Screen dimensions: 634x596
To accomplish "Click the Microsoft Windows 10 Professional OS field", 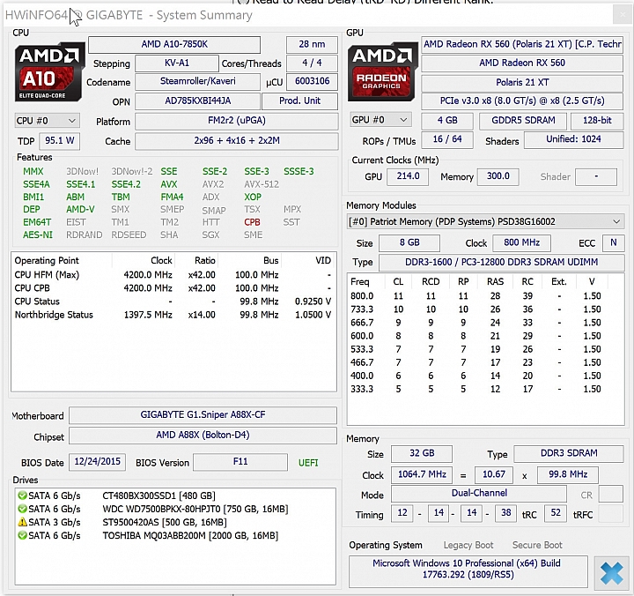I will coord(468,571).
